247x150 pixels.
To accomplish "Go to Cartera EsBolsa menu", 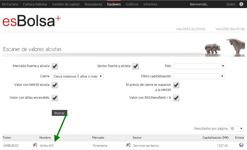I will point(35,4).
